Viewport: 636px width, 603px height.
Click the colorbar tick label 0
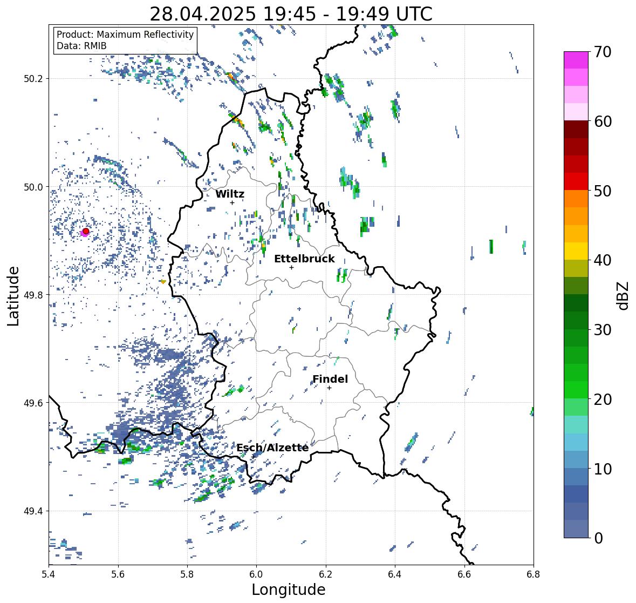[598, 538]
